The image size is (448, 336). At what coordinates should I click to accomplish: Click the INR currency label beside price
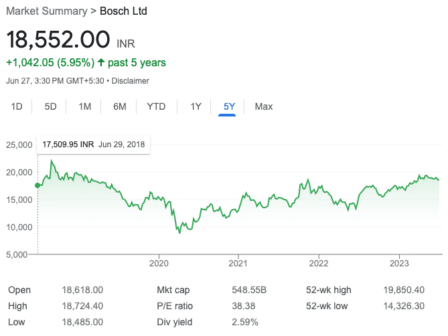tap(126, 44)
